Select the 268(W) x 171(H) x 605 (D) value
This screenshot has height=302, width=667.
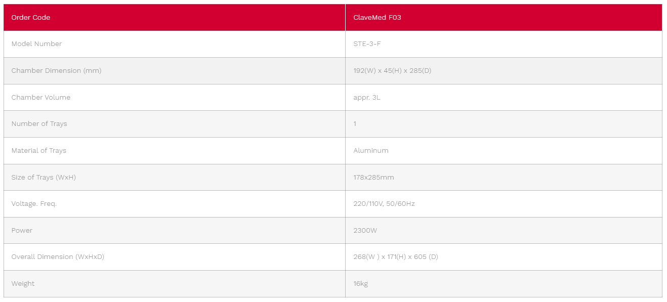396,257
